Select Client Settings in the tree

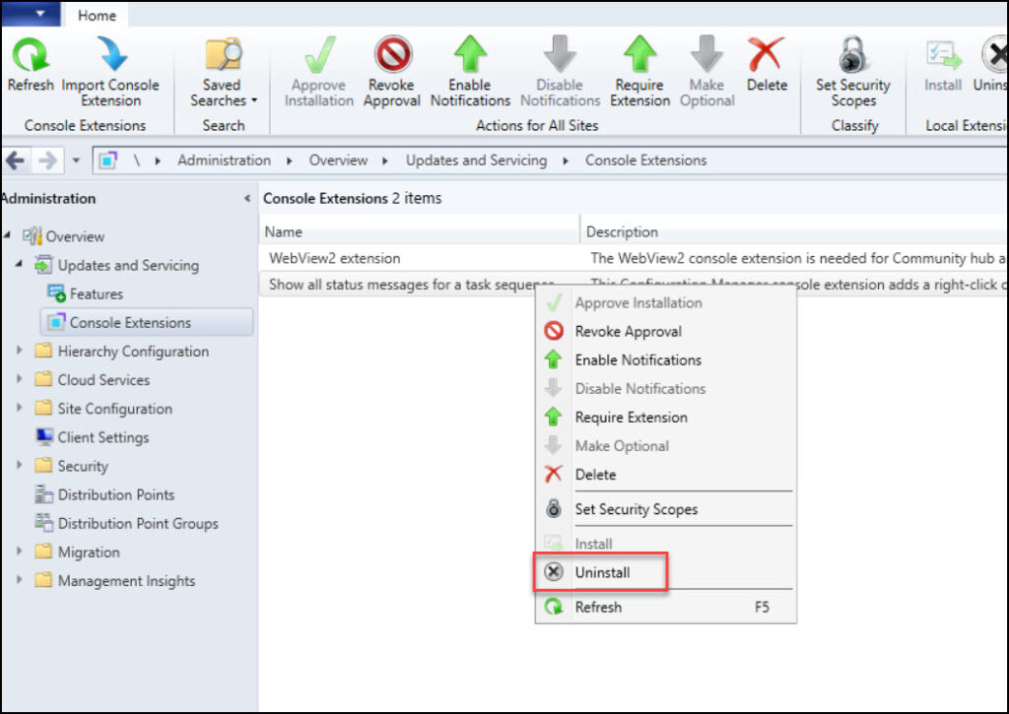(93, 437)
